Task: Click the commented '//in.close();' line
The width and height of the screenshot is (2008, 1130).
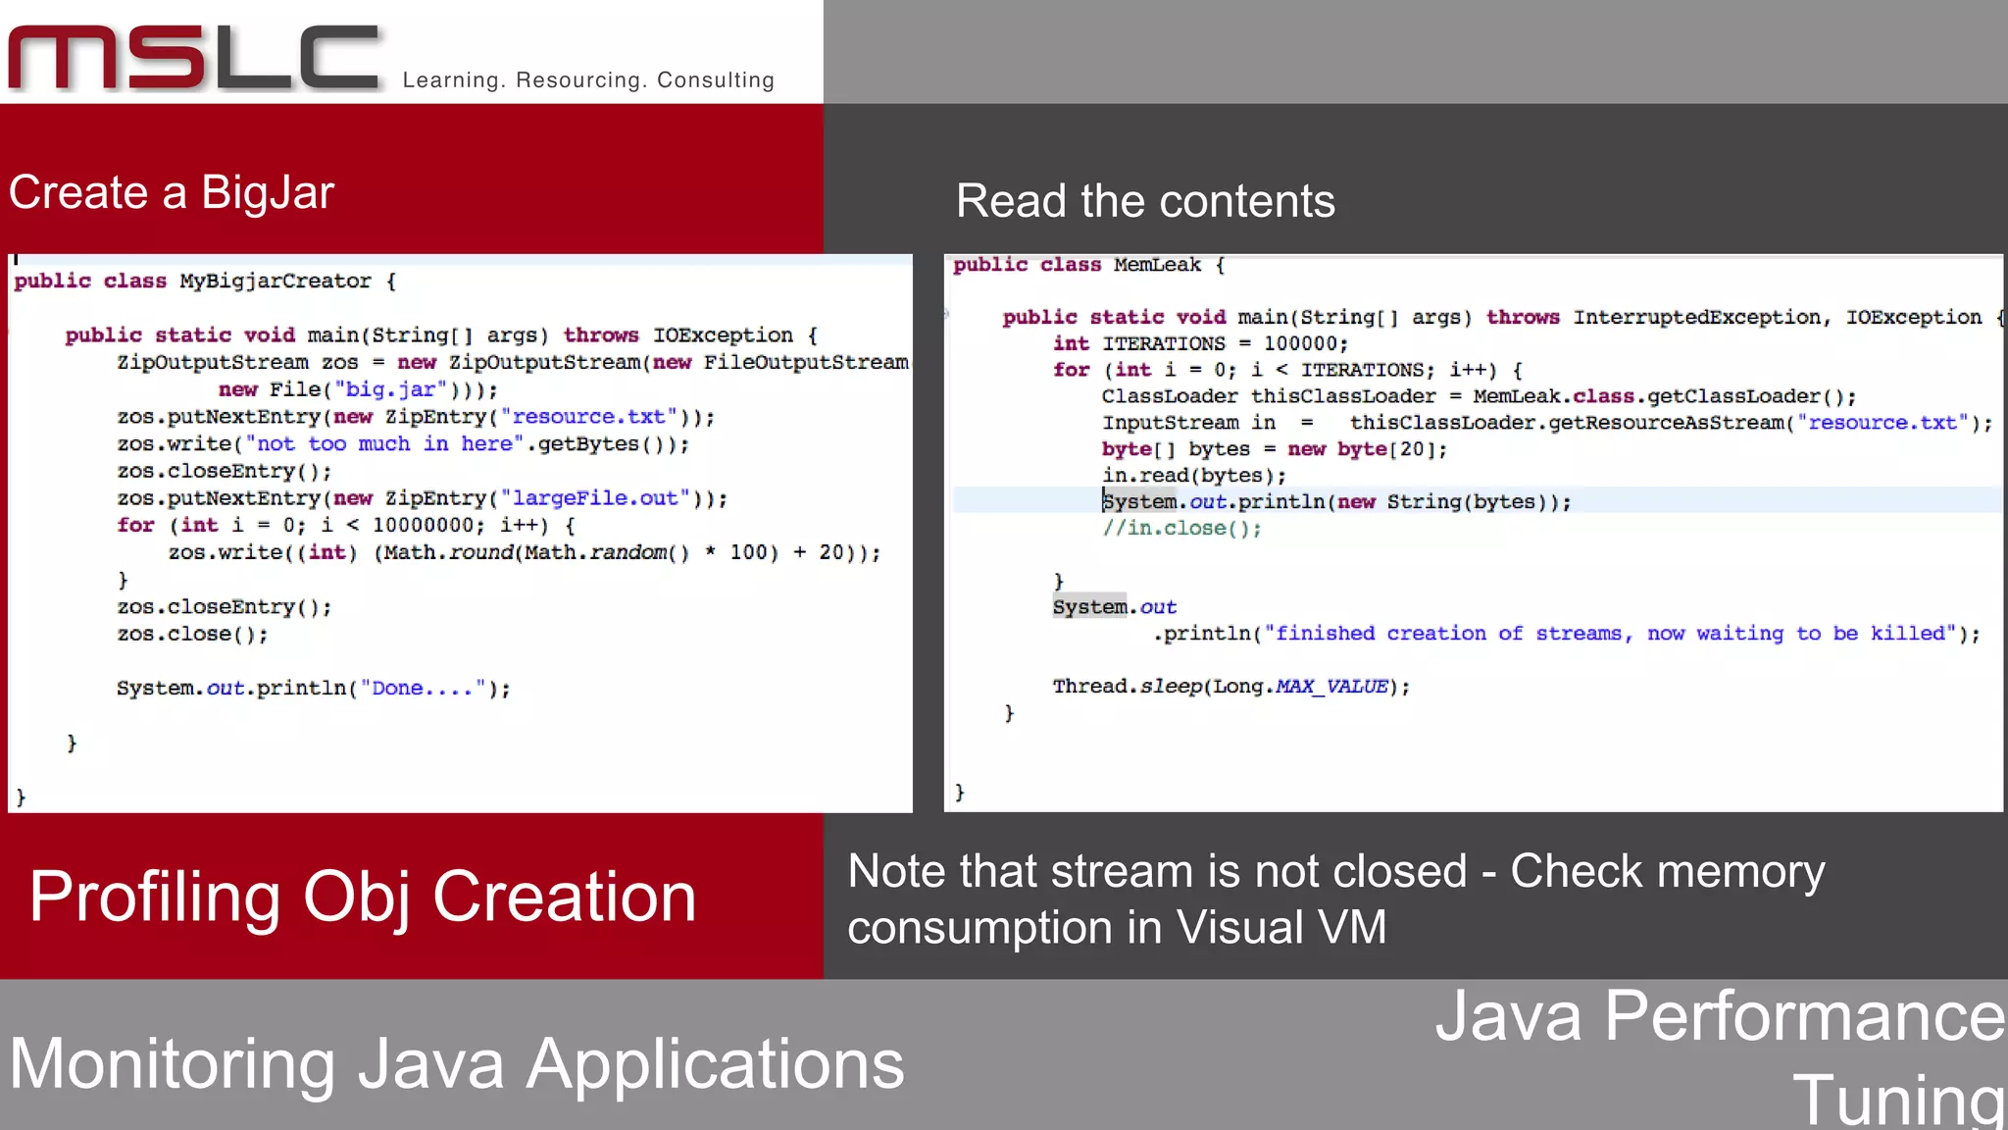Action: click(x=1181, y=529)
